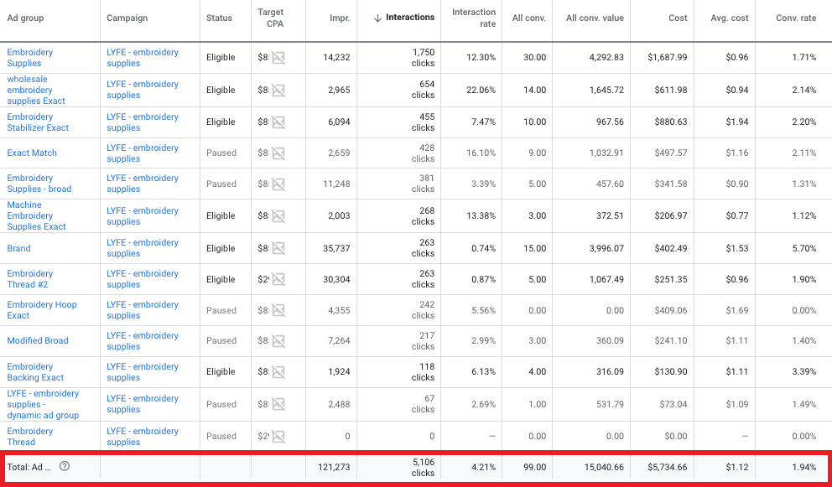Open the Machine Embroidery Supplies Exact ad group

point(36,215)
